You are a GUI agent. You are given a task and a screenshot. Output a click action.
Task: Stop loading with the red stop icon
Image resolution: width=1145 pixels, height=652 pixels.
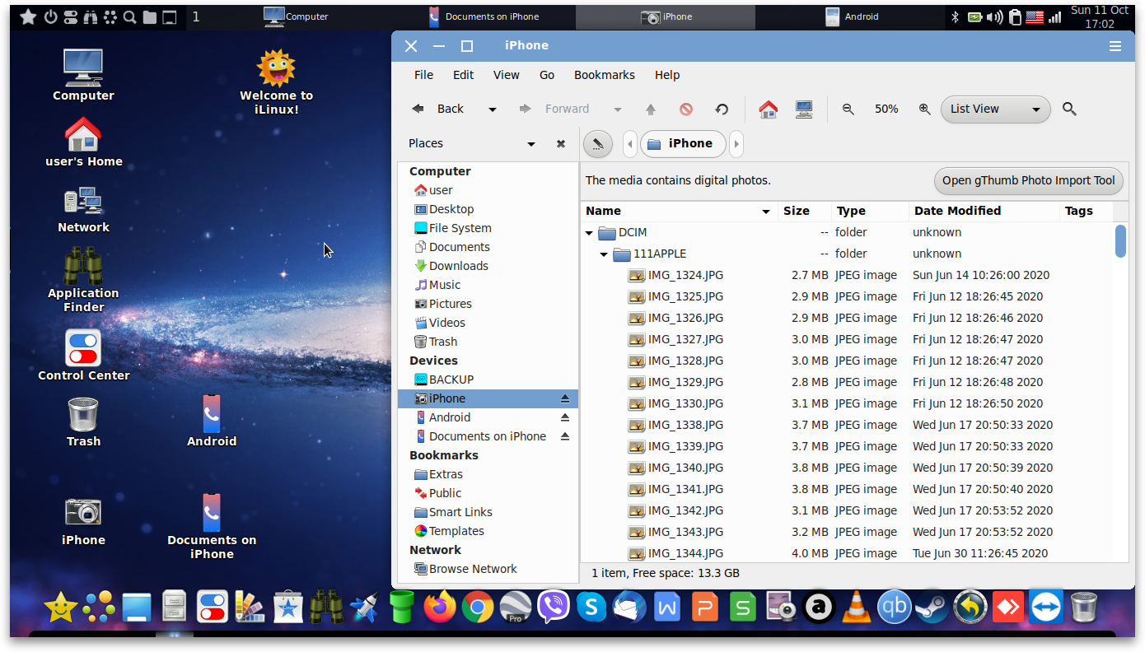coord(686,109)
